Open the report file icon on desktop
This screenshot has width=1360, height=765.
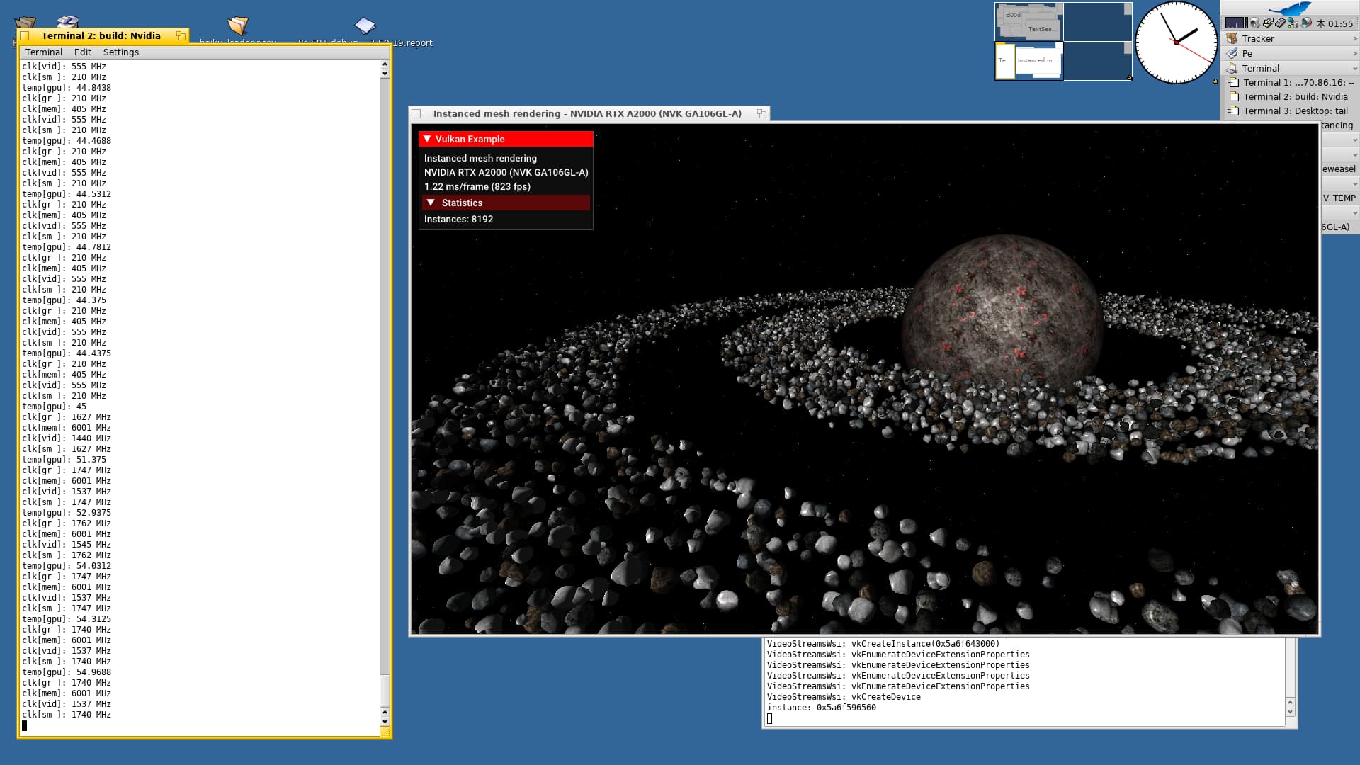tap(365, 27)
